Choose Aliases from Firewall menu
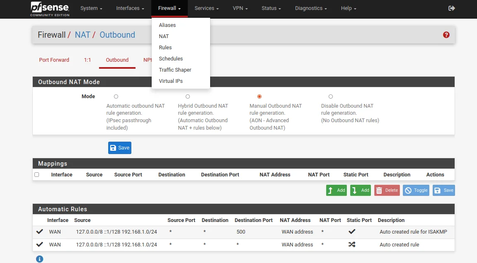Image resolution: width=477 pixels, height=263 pixels. point(167,25)
